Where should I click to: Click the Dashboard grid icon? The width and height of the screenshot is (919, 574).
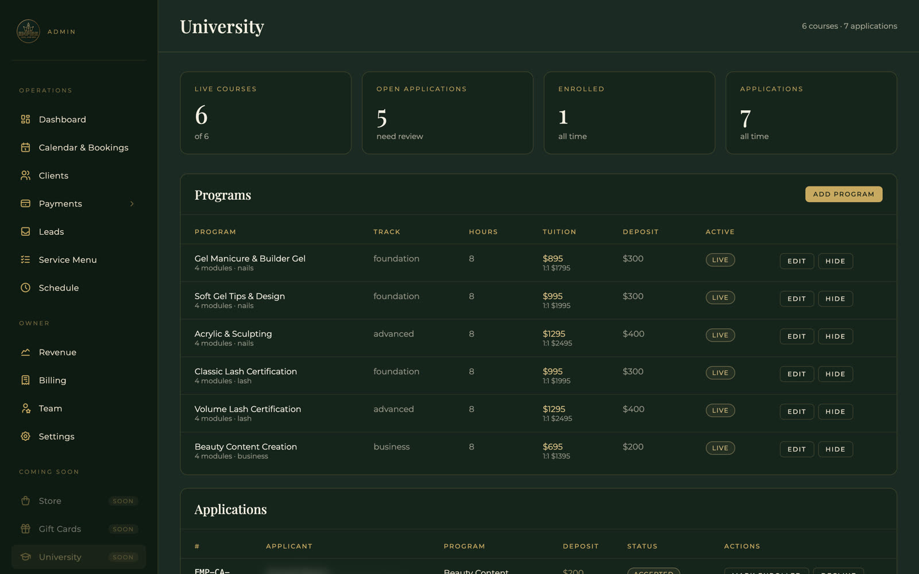(x=25, y=119)
